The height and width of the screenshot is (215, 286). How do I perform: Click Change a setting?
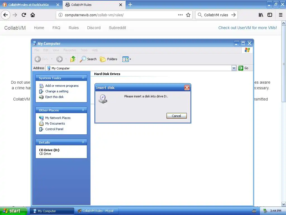tap(57, 91)
